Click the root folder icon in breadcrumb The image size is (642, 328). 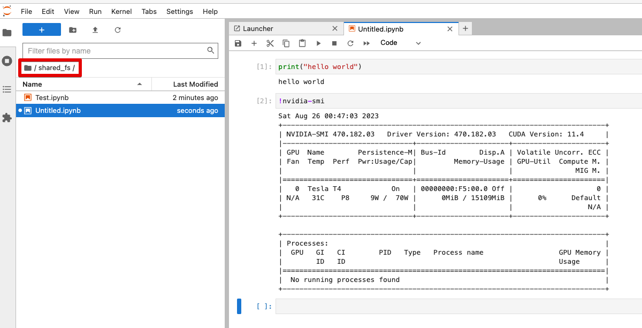point(28,68)
